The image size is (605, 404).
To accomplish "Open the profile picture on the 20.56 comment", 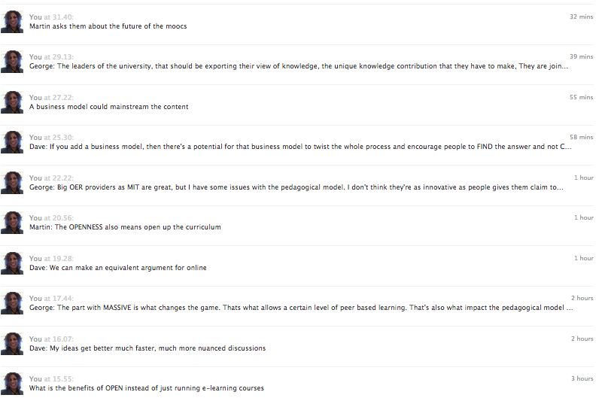I will [x=12, y=223].
